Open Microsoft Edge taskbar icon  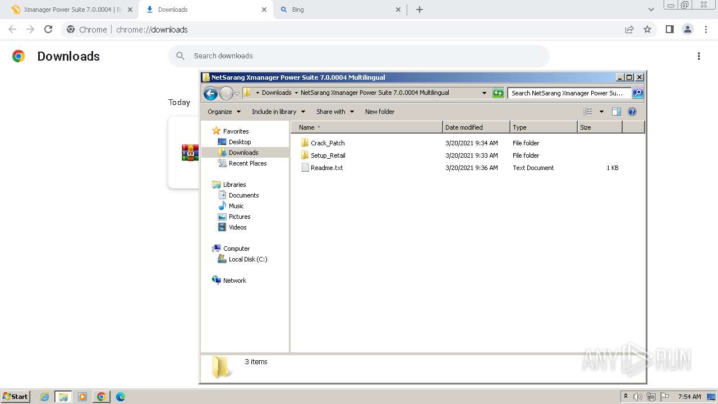click(120, 397)
